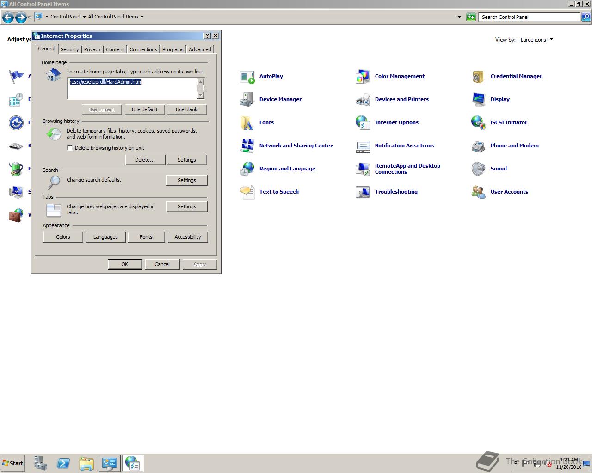592x473 pixels.
Task: Switch to the Connections tab
Action: point(143,49)
